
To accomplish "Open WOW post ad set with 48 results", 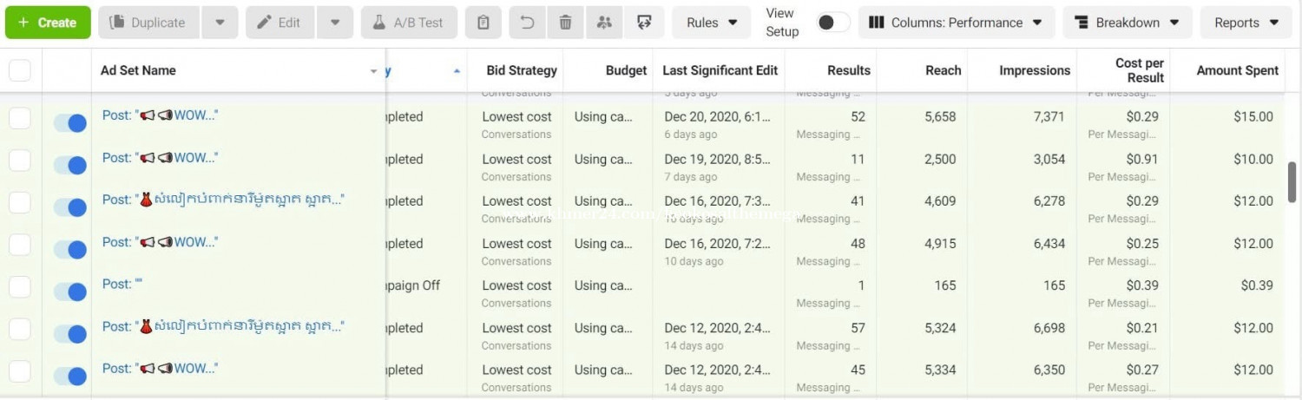I will pos(161,241).
